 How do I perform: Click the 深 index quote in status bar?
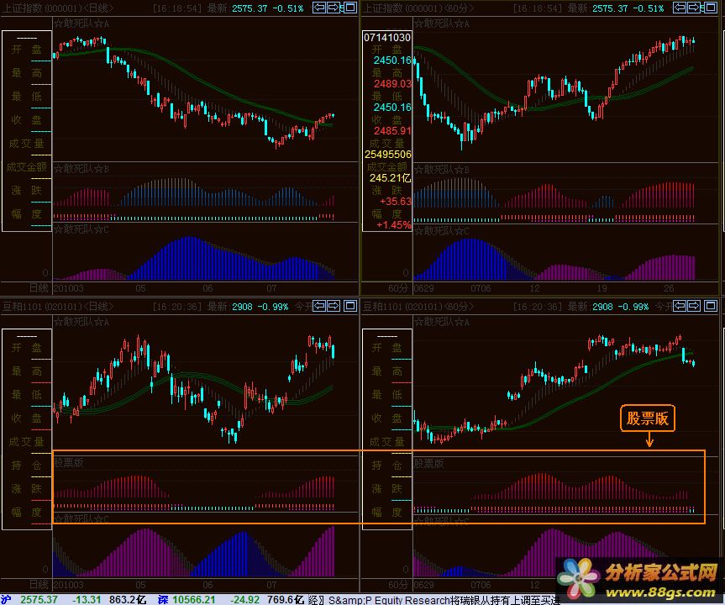(x=193, y=599)
